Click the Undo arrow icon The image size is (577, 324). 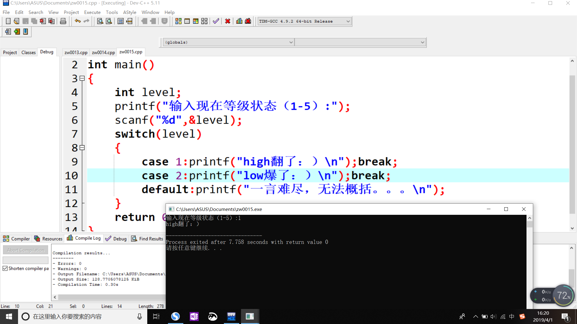point(78,21)
